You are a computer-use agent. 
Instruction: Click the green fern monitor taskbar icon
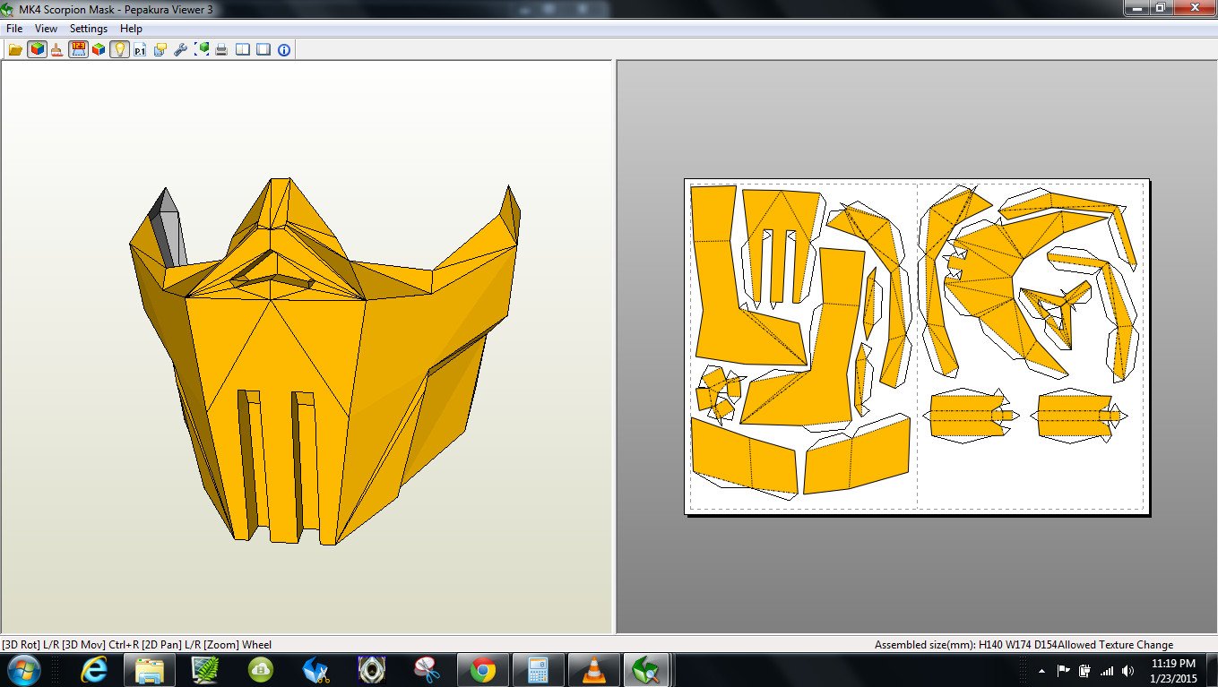[x=205, y=670]
